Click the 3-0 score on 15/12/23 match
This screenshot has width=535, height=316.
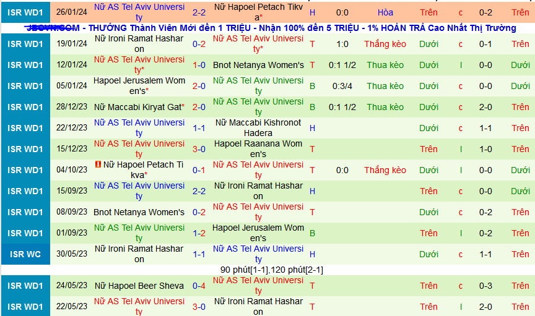[x=199, y=149]
